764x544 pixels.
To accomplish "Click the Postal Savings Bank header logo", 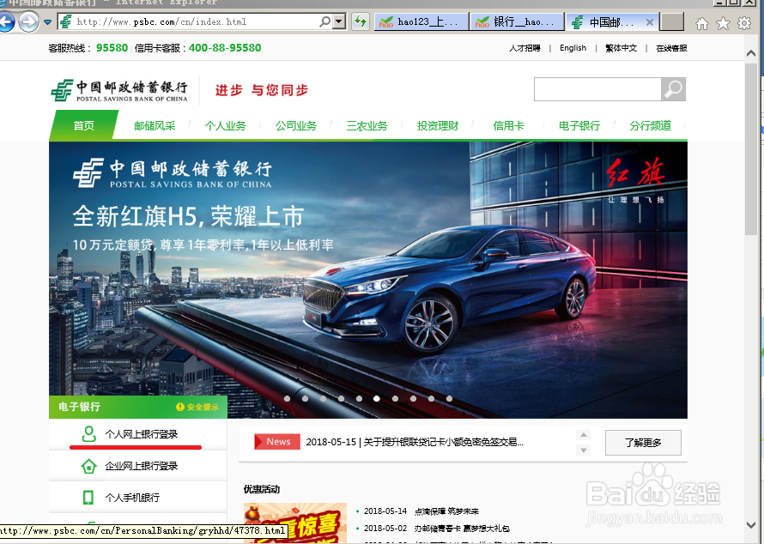I will (119, 91).
